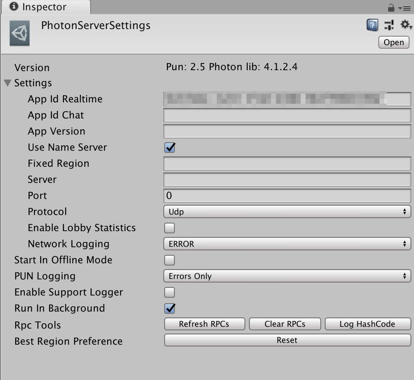Open the presets slider icon
This screenshot has width=414, height=380.
click(389, 25)
